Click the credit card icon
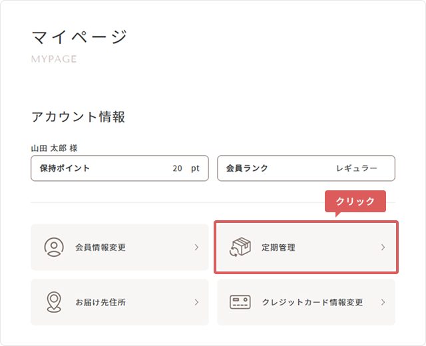The image size is (426, 346). (240, 302)
